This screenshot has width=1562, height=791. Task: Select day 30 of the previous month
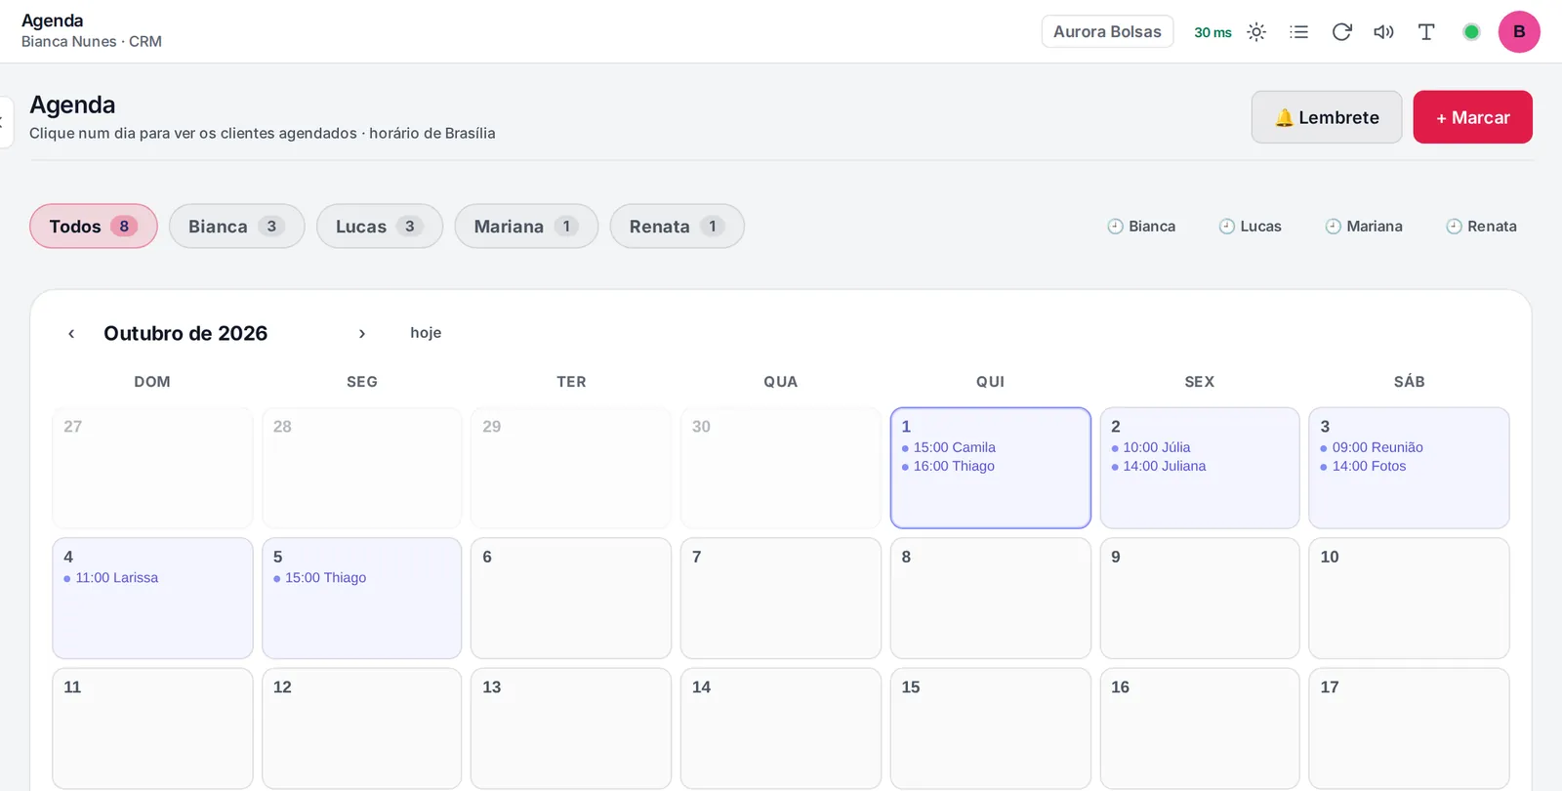click(781, 468)
